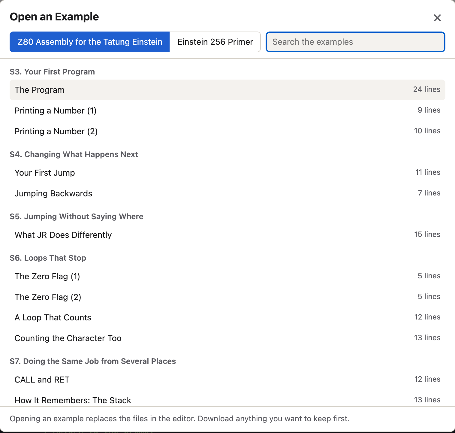Open The Zero Flag (2) example

(x=227, y=297)
